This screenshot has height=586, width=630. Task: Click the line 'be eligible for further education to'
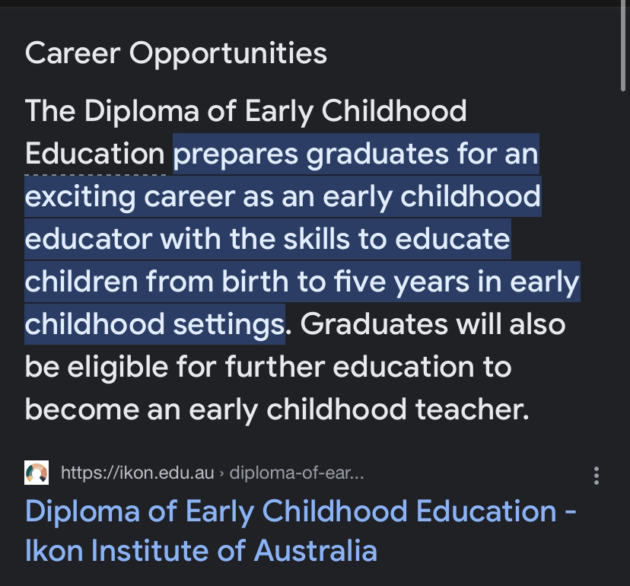(x=268, y=367)
